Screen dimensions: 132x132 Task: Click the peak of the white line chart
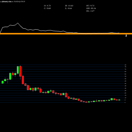pyautogui.click(x=18, y=23)
